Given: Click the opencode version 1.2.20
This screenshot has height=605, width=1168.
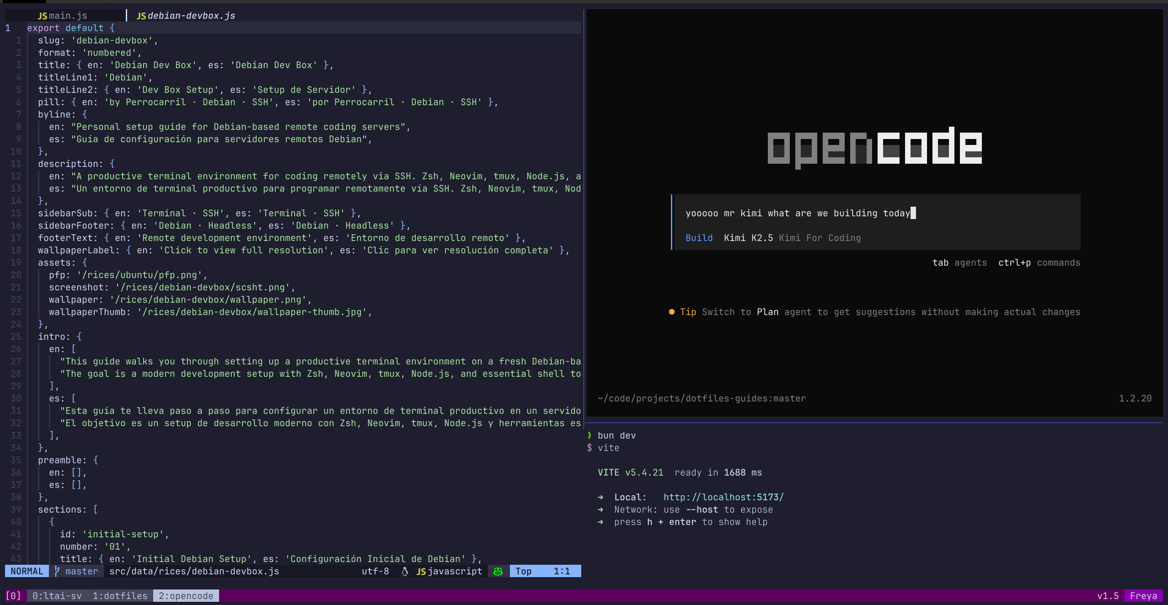Looking at the screenshot, I should coord(1135,398).
